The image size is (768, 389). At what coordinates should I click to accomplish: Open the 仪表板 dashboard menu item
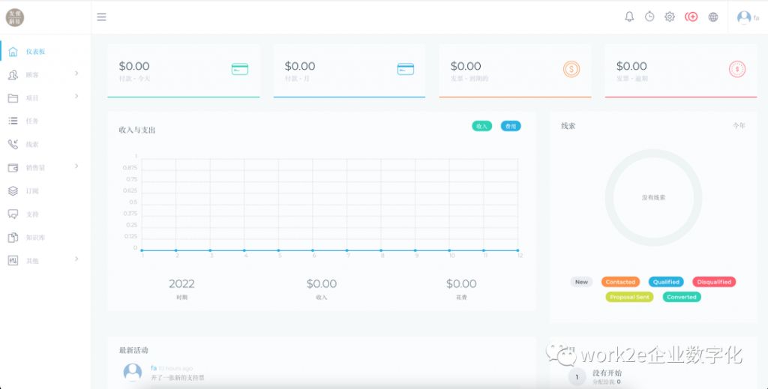(35, 52)
